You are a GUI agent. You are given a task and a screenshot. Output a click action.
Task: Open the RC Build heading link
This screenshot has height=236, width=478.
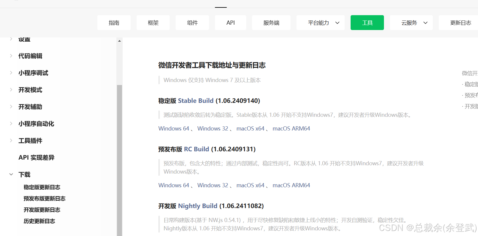196,149
